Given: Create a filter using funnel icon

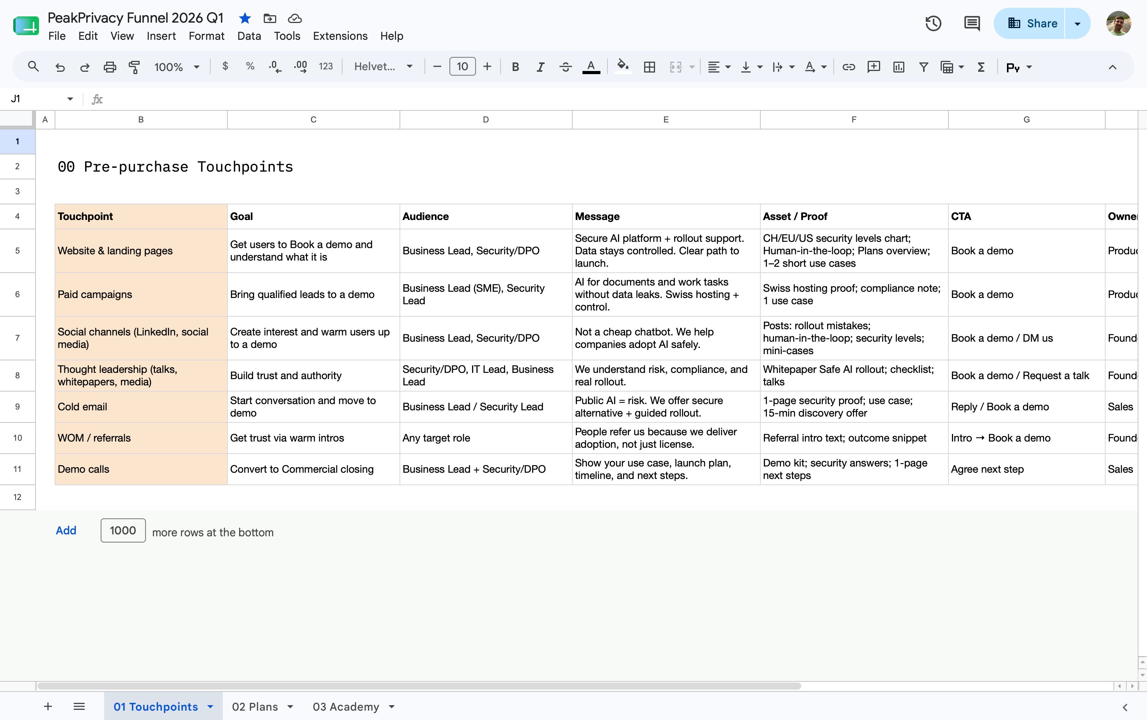Looking at the screenshot, I should pyautogui.click(x=923, y=67).
